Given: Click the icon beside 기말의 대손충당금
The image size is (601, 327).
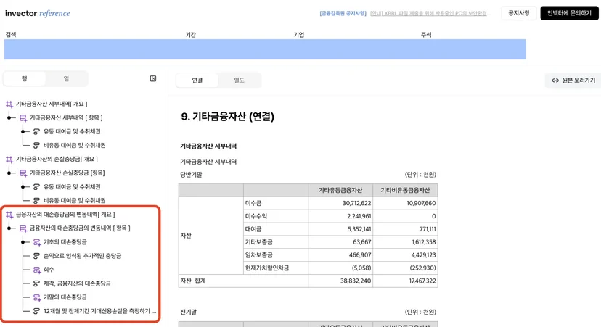Looking at the screenshot, I should click(x=37, y=297).
